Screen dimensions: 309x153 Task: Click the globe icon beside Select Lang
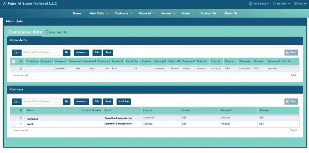250,4
